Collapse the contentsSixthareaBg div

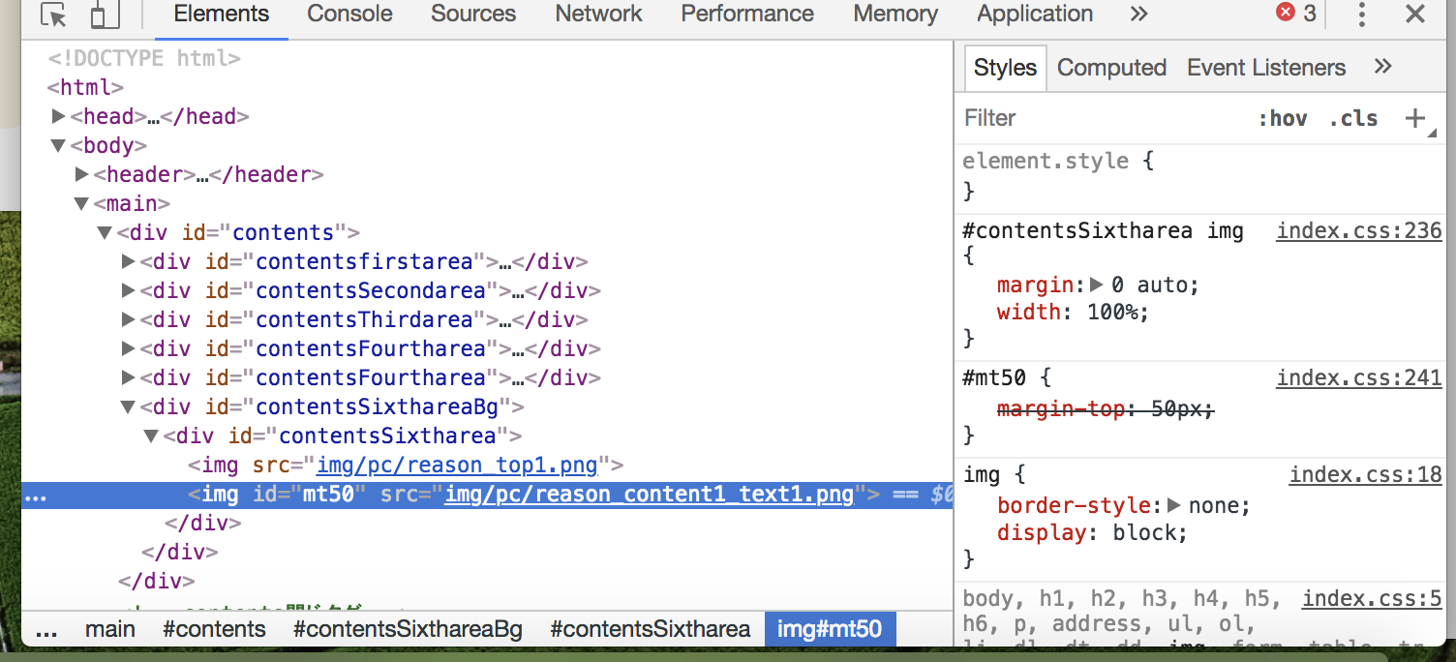(128, 407)
